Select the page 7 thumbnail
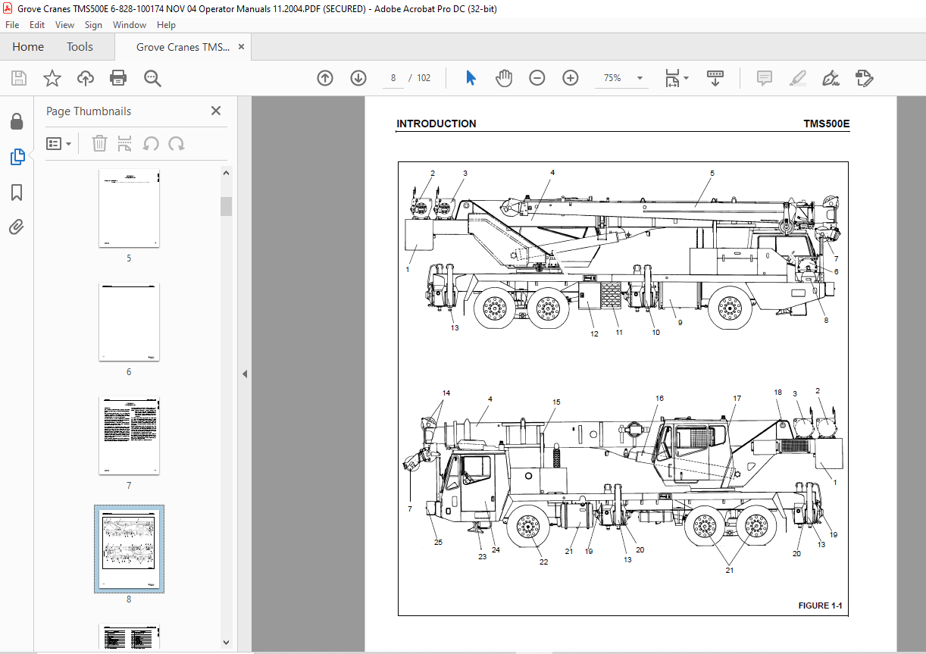The image size is (926, 654). click(x=129, y=436)
